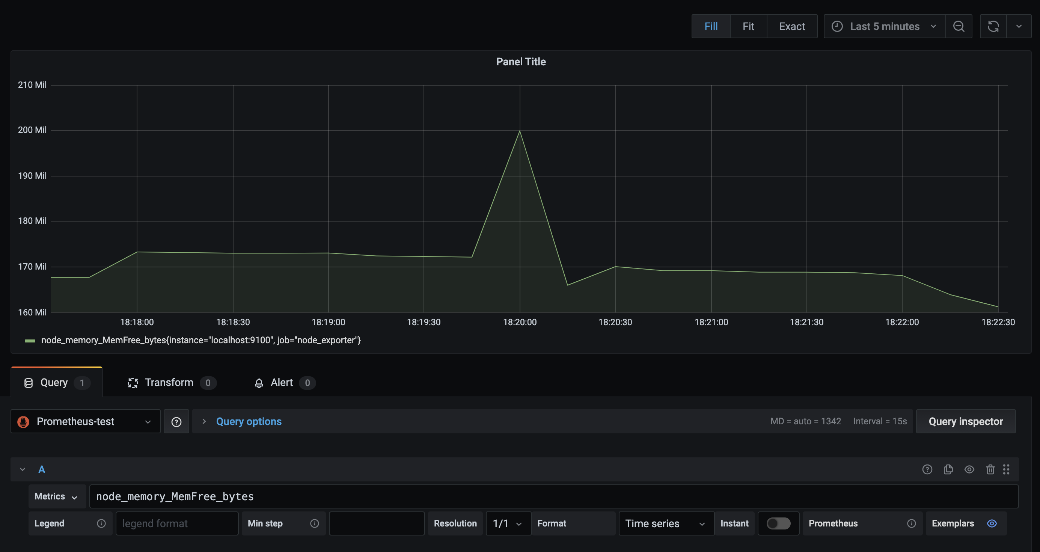Image resolution: width=1040 pixels, height=552 pixels.
Task: Click the Min step info icon
Action: 315,523
